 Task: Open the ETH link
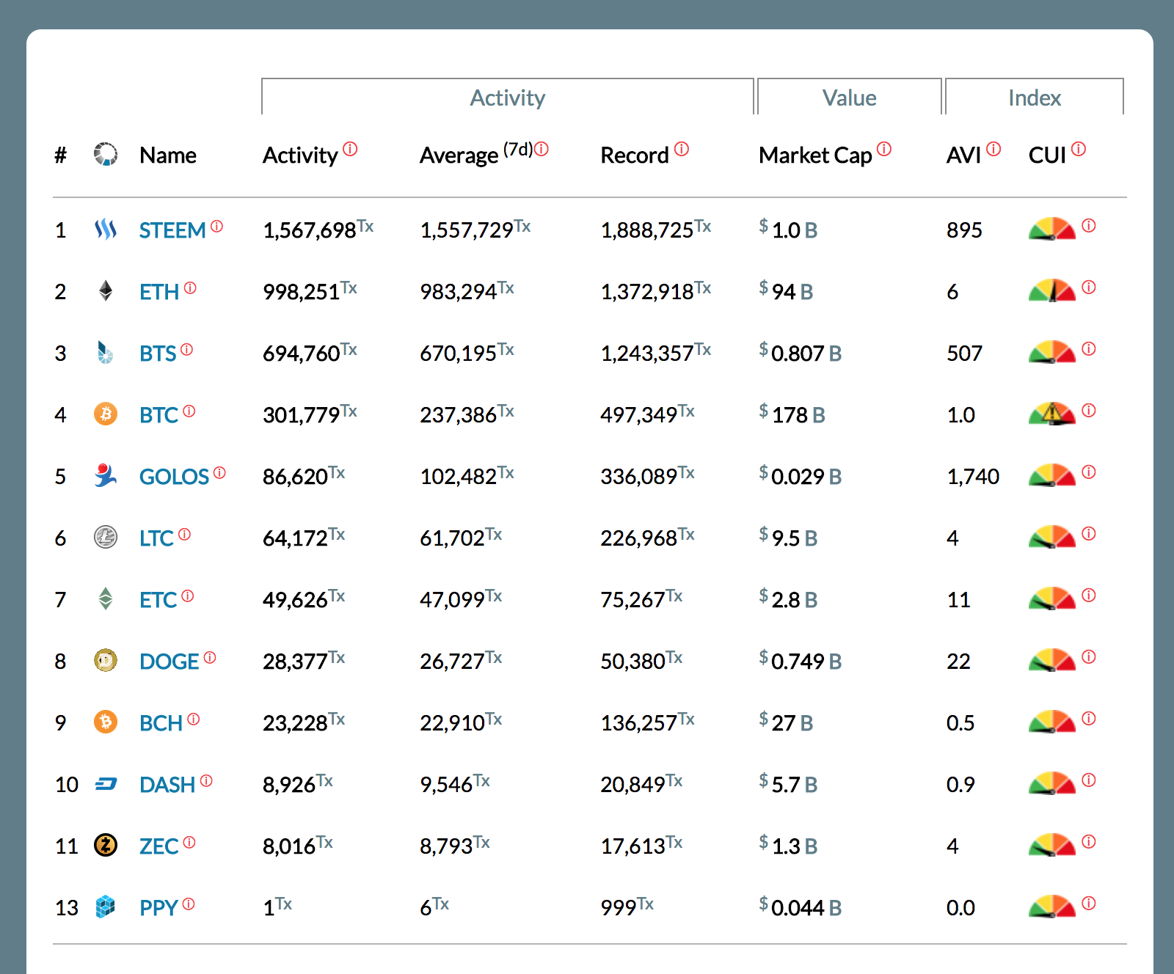pos(159,292)
